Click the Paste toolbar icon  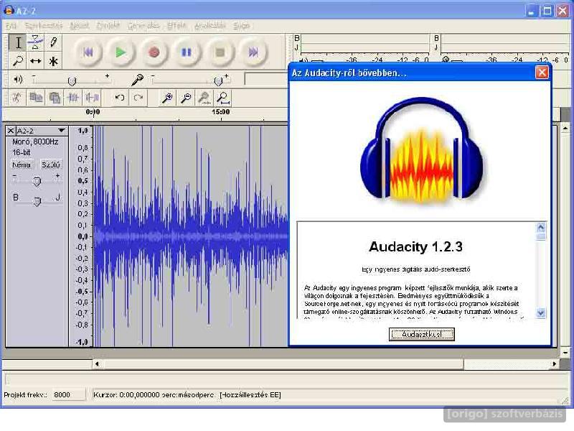pos(55,98)
